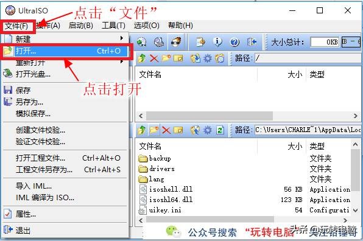Click the up folder icon in the lower pane toolbar

coord(142,130)
